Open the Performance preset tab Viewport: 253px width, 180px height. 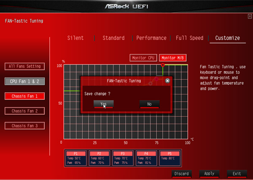pos(151,38)
